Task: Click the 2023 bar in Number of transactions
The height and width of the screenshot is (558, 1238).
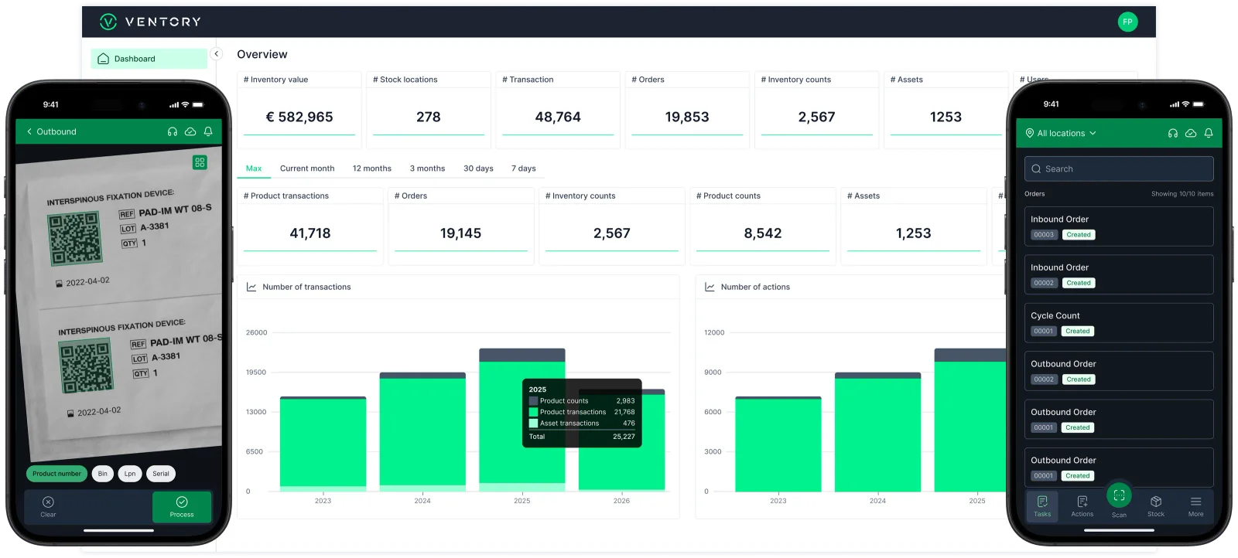Action: point(323,444)
